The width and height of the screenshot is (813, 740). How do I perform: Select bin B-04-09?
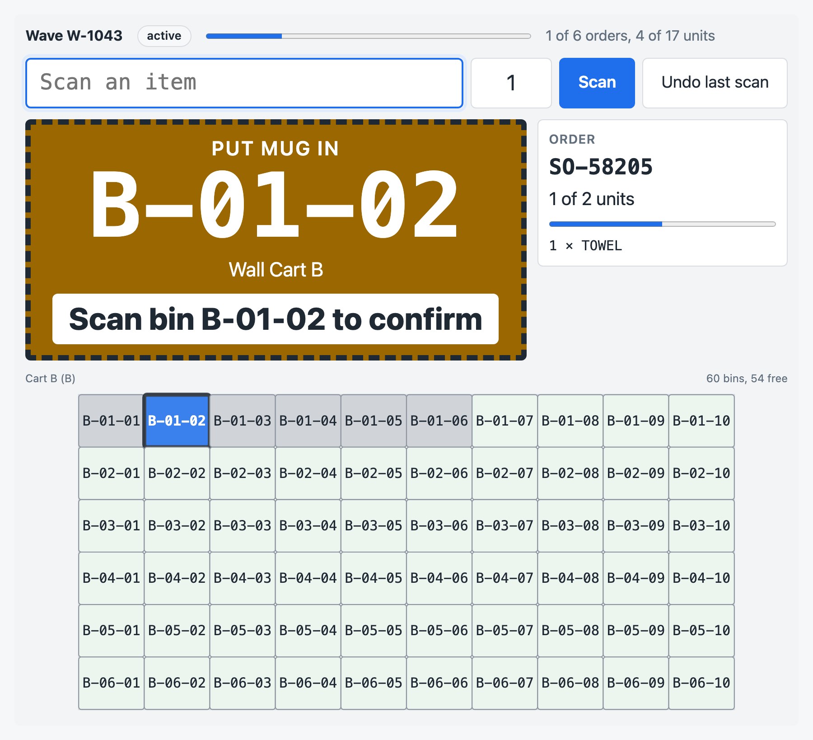pyautogui.click(x=636, y=578)
